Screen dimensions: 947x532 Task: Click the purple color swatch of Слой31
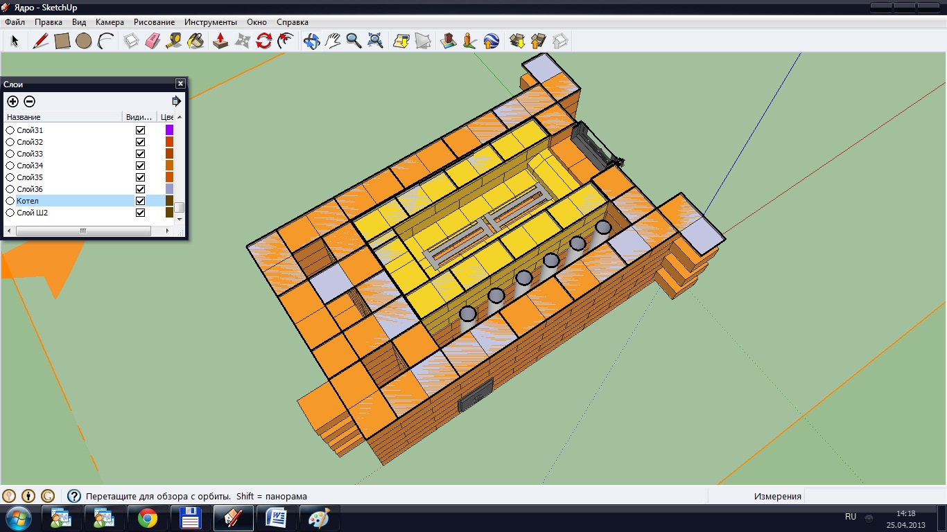[169, 130]
